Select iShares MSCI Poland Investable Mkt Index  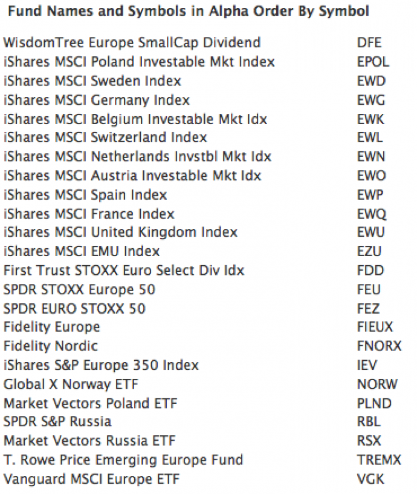point(139,62)
